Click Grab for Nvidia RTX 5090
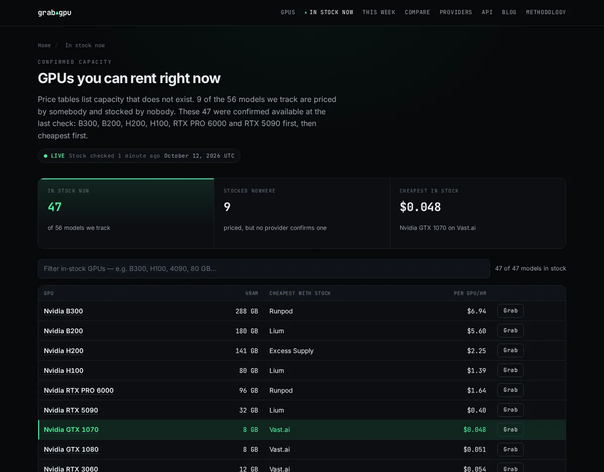This screenshot has height=472, width=604. 510,410
